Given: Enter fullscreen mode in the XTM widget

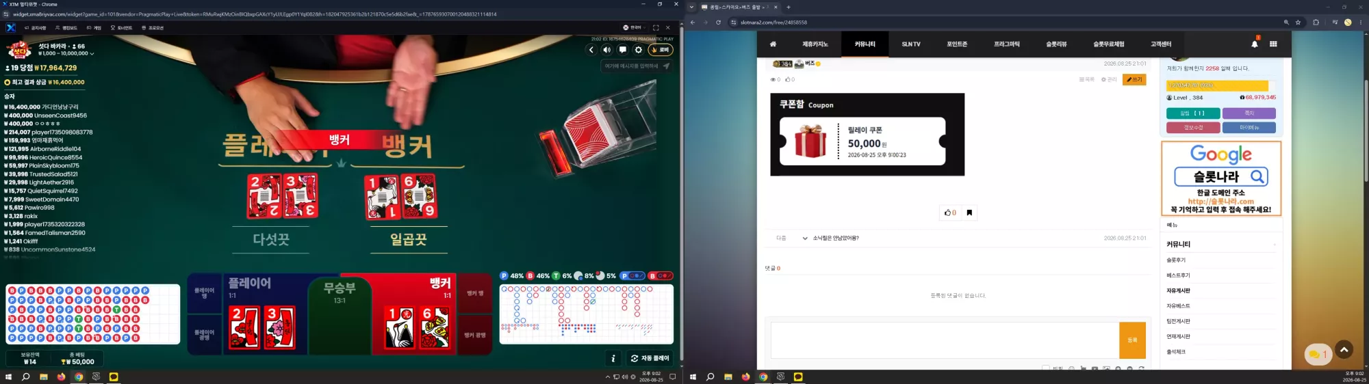Looking at the screenshot, I should click(x=656, y=28).
